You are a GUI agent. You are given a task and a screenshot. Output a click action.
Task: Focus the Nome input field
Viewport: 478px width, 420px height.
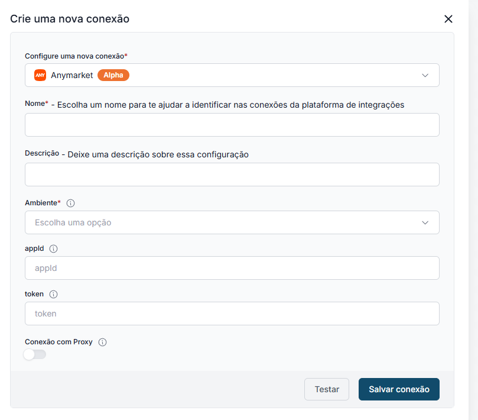point(232,125)
